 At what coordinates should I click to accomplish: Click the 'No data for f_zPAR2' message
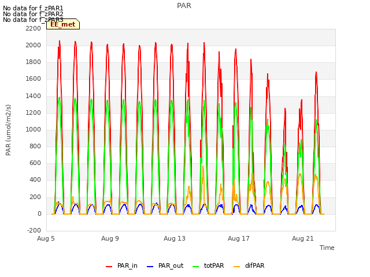(33, 14)
